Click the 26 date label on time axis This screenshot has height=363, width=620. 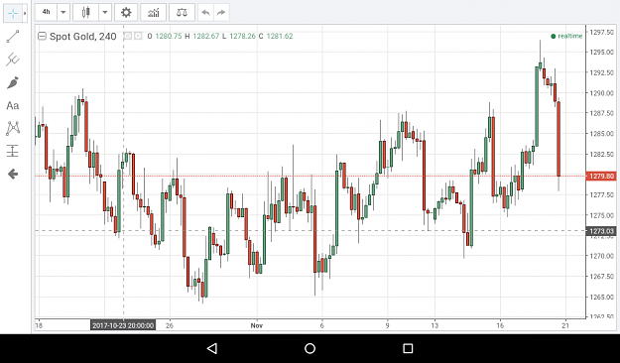170,325
